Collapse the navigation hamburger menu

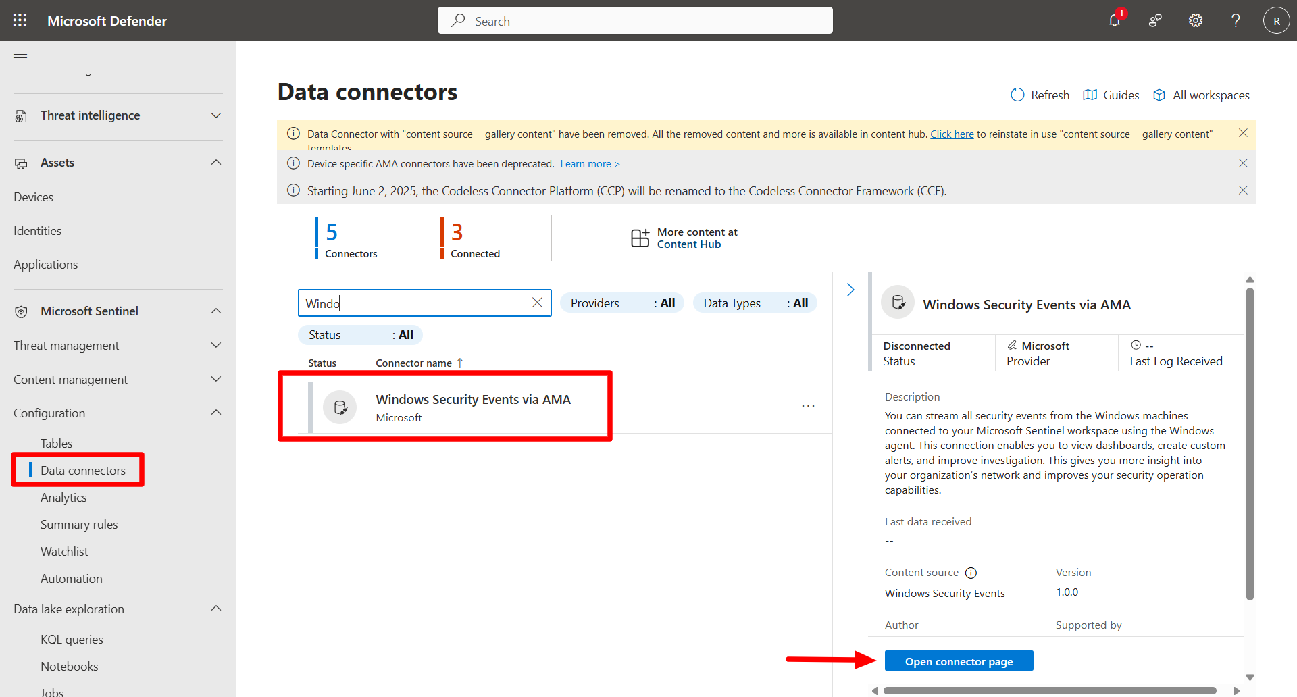point(20,57)
